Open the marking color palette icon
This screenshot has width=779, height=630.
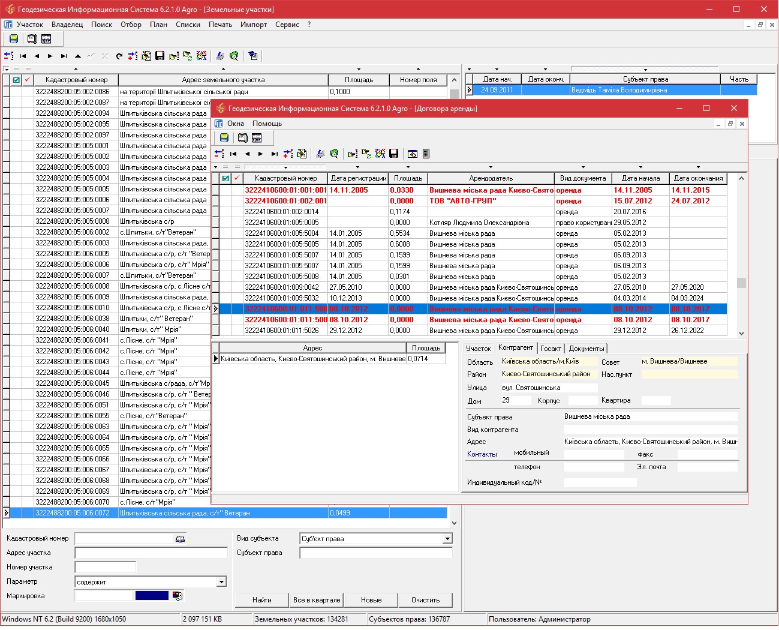pyautogui.click(x=177, y=596)
